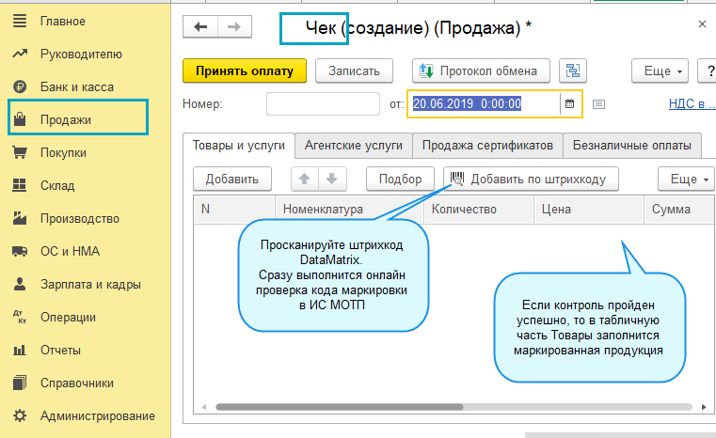The height and width of the screenshot is (438, 716).
Task: Open the top Еще dropdown menu
Action: coord(660,70)
